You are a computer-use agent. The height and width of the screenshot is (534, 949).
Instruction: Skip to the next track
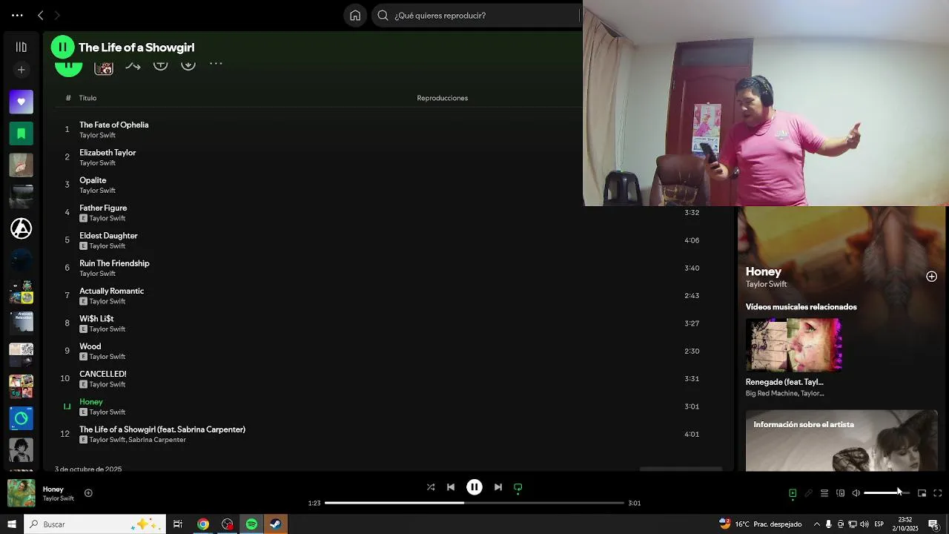[x=498, y=487]
